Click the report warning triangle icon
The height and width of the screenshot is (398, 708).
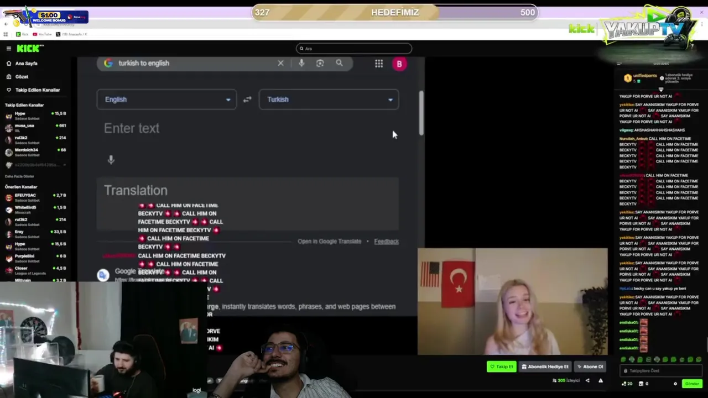pyautogui.click(x=601, y=380)
